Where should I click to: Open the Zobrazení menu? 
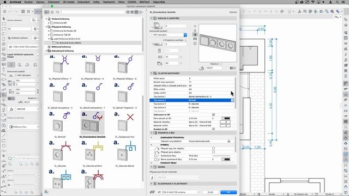pos(53,2)
